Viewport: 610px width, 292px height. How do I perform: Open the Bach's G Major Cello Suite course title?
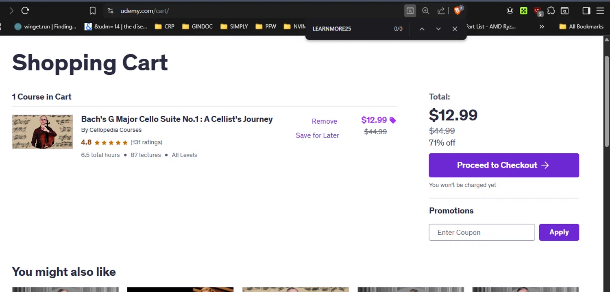177,119
